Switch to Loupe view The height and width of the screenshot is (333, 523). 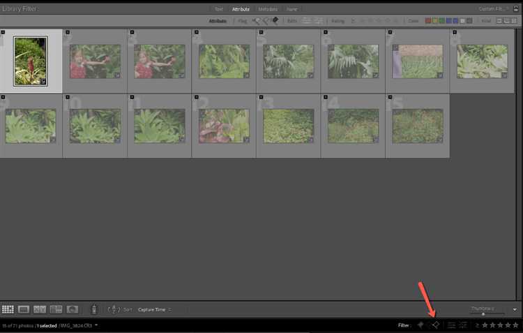tap(24, 309)
